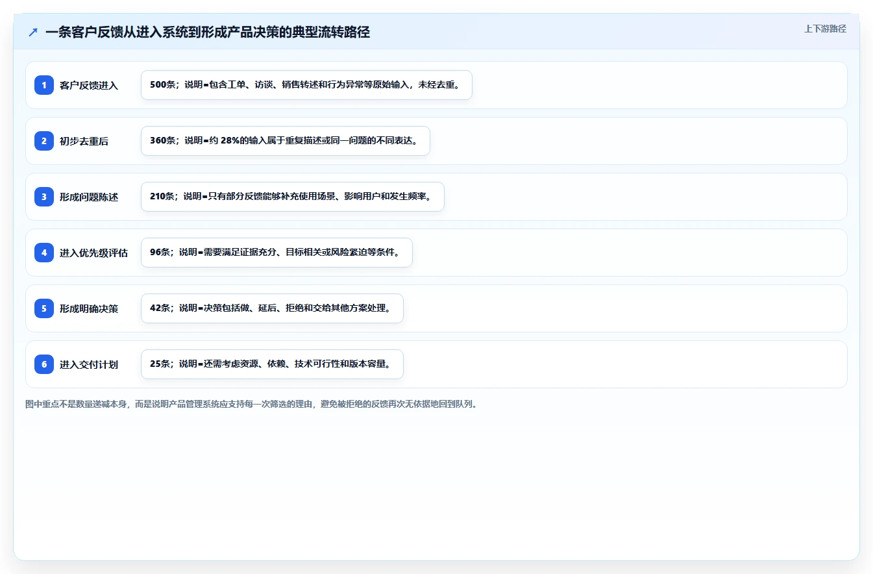Click the step 6 number badge
Viewport: 873px width, 574px height.
44,364
